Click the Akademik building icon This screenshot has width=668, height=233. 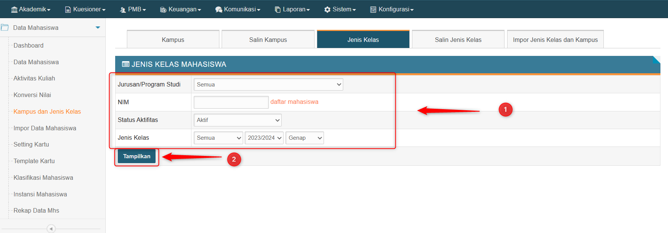[x=14, y=9]
